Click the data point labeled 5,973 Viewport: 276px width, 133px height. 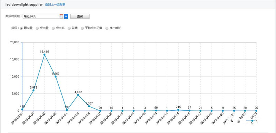(x=33, y=90)
